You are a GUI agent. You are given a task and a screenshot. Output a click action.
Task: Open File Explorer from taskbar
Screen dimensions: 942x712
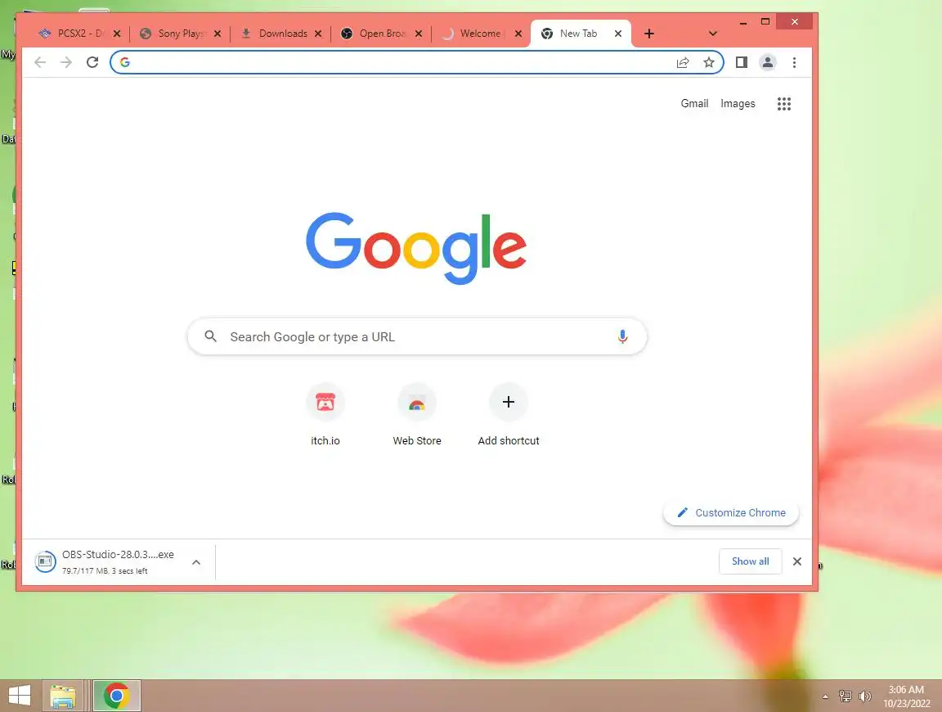click(x=62, y=696)
